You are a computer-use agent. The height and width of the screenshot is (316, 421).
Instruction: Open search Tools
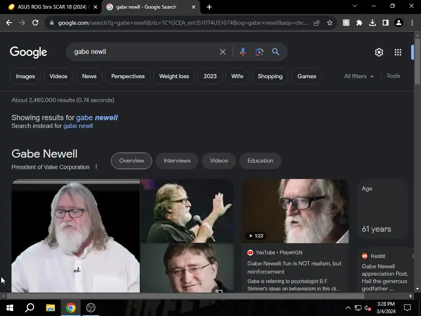point(393,76)
